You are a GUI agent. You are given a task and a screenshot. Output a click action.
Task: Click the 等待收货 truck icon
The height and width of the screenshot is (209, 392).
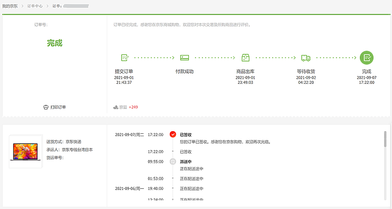[x=306, y=58]
